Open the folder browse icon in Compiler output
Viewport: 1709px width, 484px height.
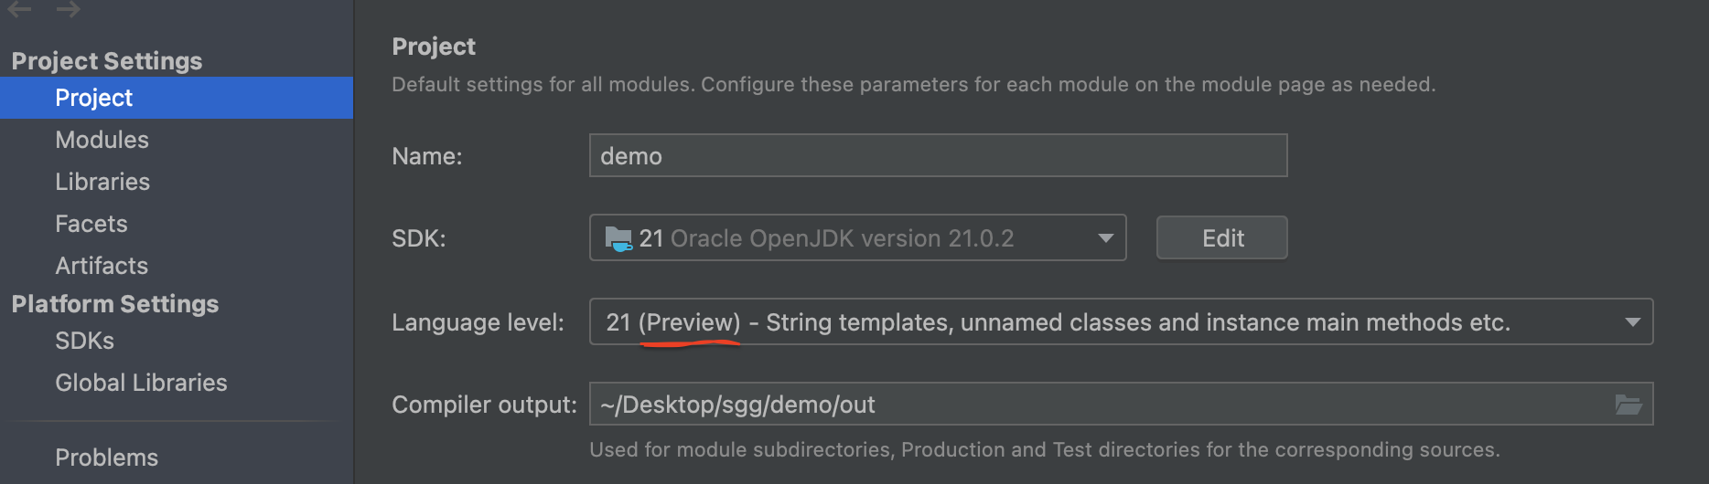pos(1628,405)
